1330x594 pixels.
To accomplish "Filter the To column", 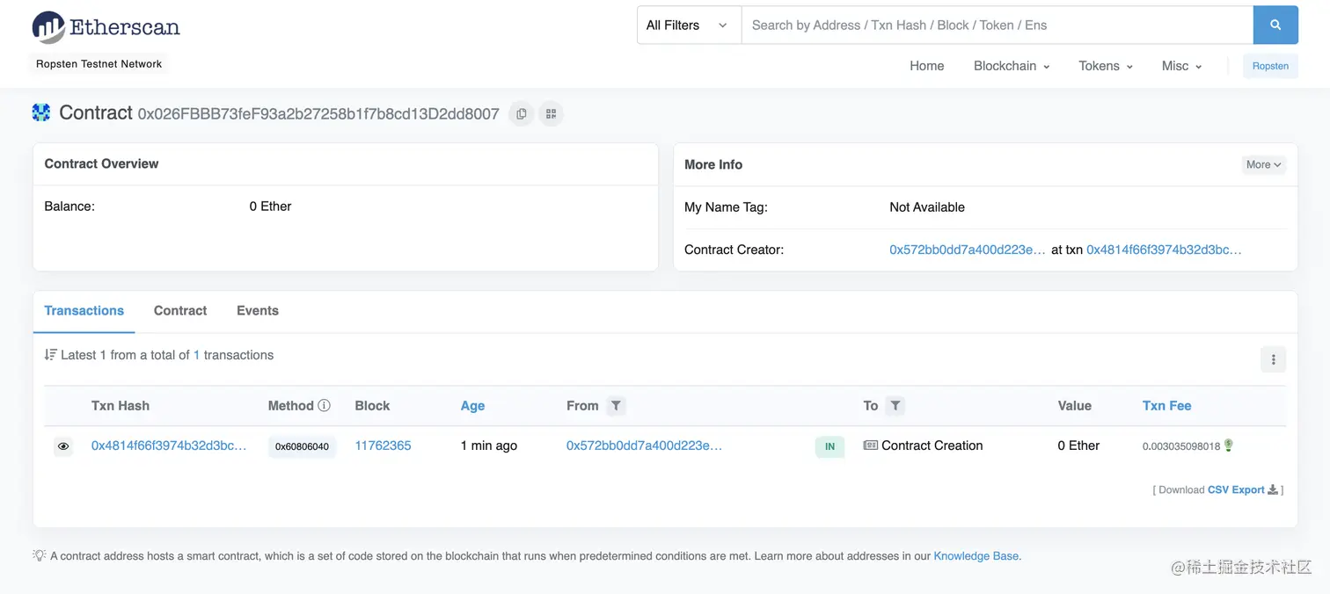I will point(895,405).
